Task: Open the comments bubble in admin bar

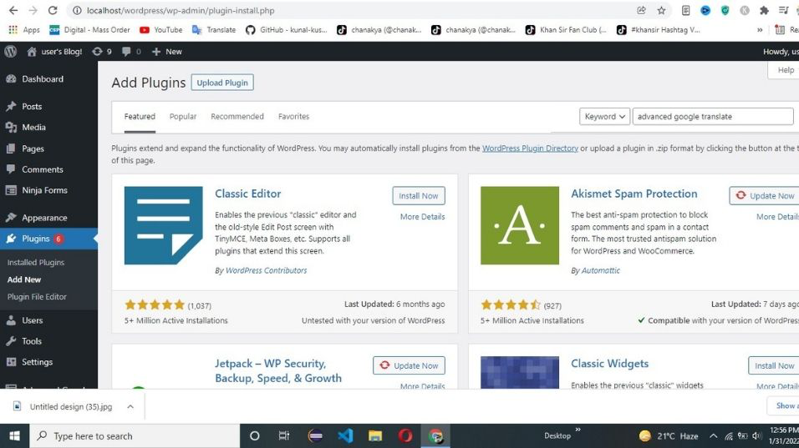Action: point(131,52)
